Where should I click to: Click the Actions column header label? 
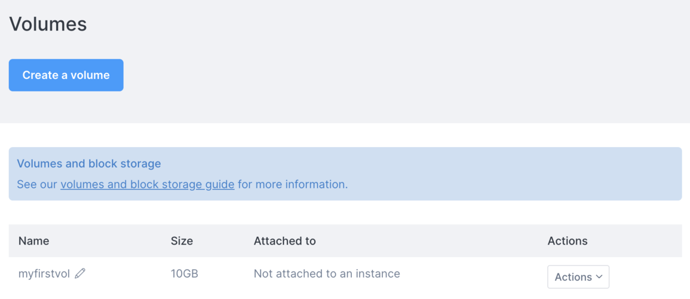567,241
